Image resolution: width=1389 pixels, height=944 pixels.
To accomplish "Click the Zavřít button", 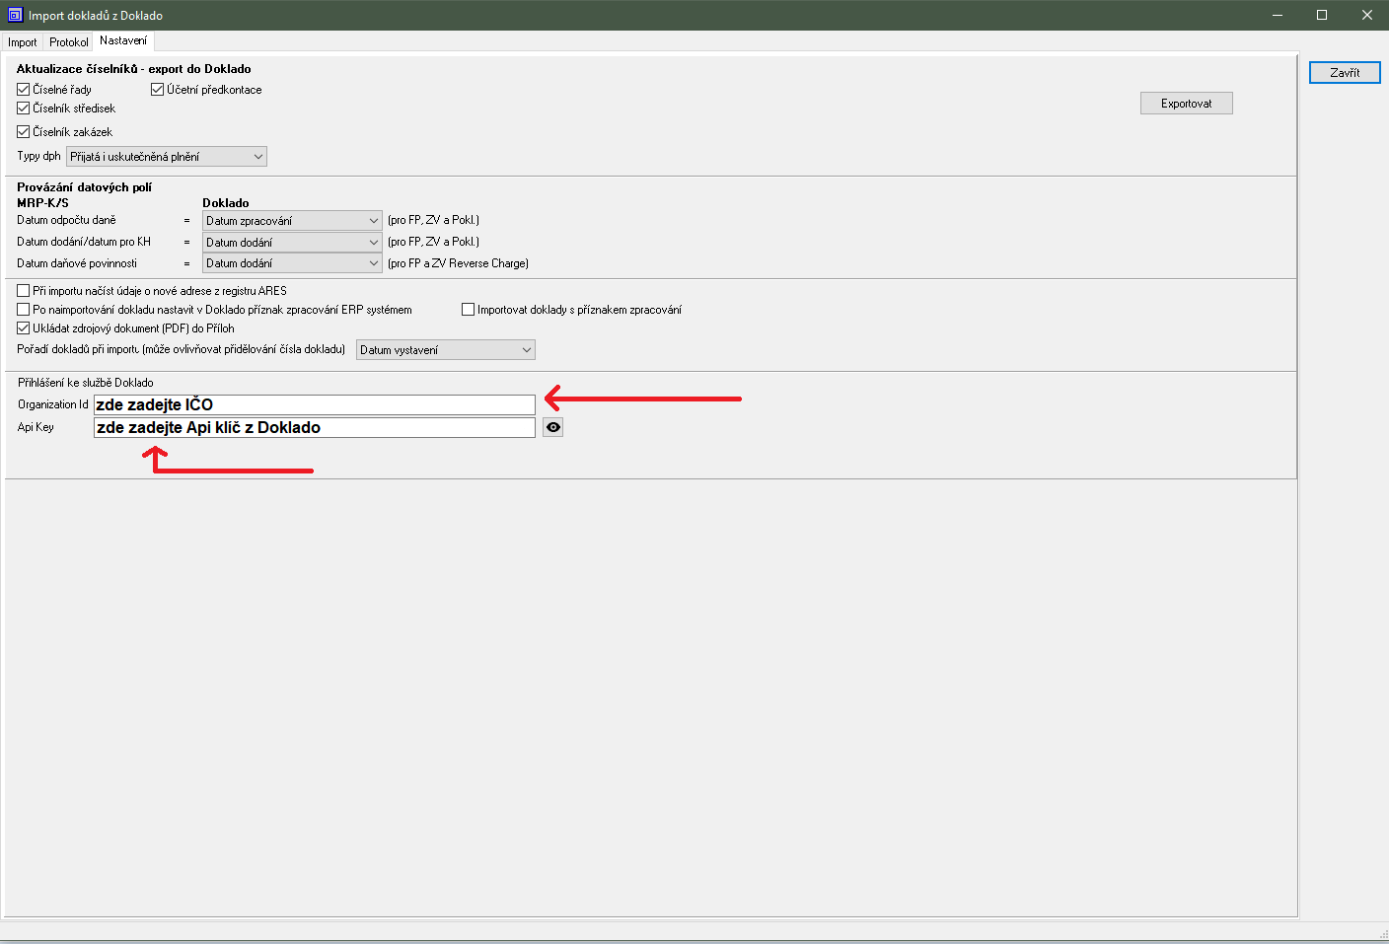I will pos(1344,73).
